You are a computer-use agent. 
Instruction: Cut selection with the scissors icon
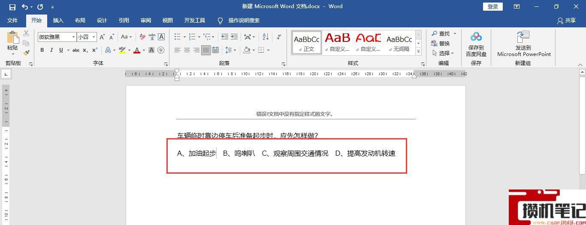tap(26, 33)
